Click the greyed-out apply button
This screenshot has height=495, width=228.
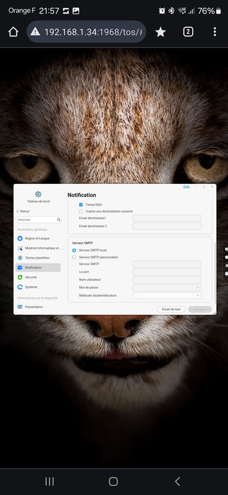coord(200,309)
